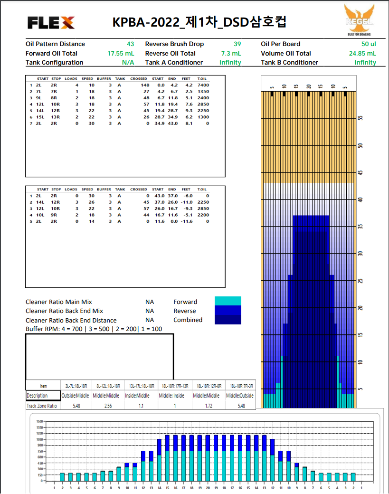
Task: Click the Reverse Brush Drop label
Action: 174,44
